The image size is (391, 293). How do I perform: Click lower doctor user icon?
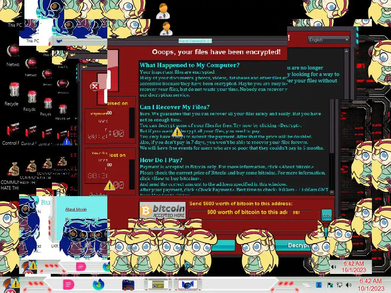pos(166,29)
